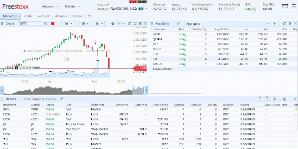Select the WRB filled Sell order row
Image resolution: width=298 pixels, height=149 pixels.
149,109
